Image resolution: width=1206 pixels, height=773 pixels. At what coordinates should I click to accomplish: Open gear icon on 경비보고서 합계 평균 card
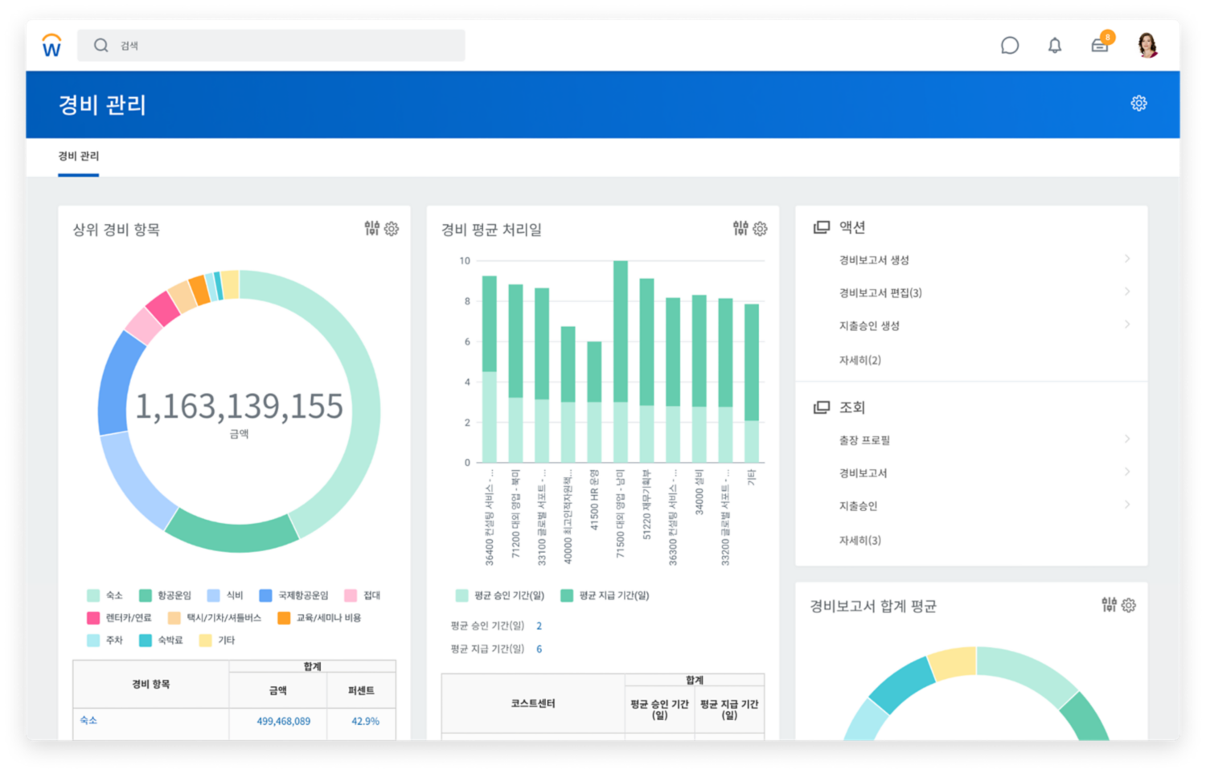point(1129,605)
